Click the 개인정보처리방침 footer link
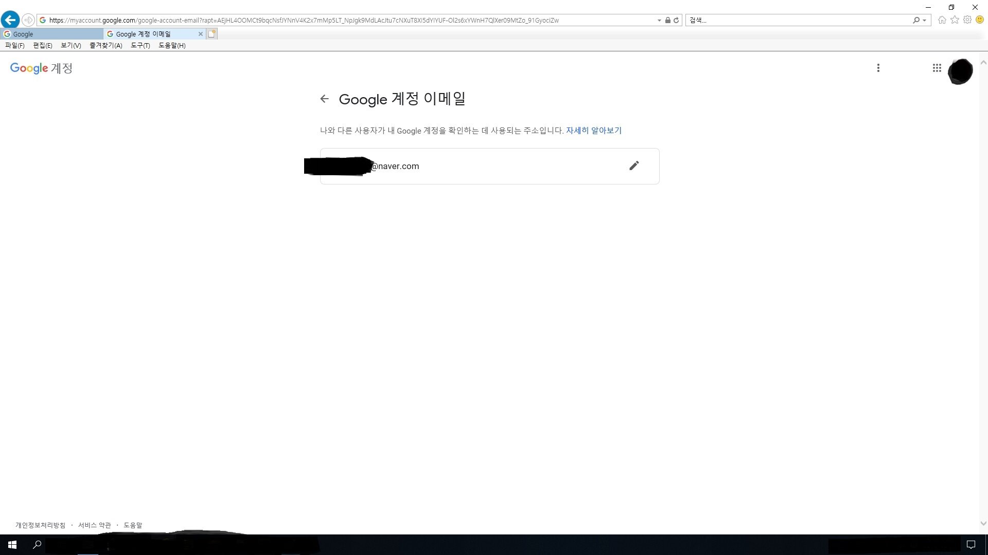 [41, 525]
